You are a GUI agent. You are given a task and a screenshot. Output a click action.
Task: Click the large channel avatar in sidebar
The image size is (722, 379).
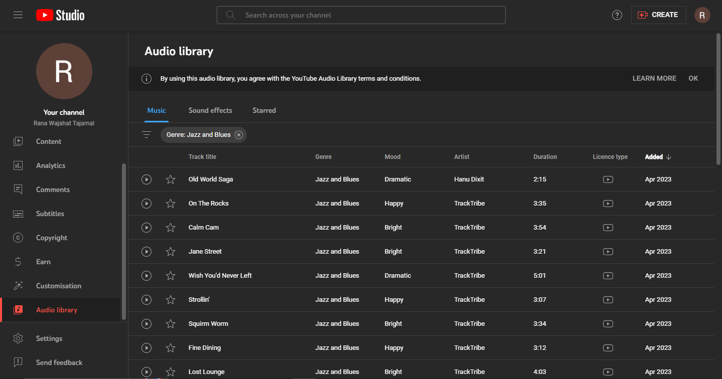coord(64,71)
